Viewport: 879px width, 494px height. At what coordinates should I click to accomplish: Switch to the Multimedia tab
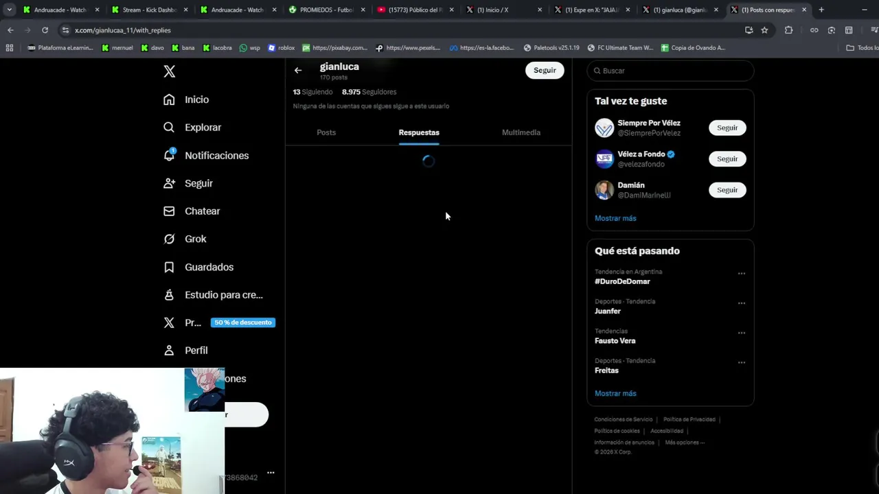pyautogui.click(x=521, y=132)
